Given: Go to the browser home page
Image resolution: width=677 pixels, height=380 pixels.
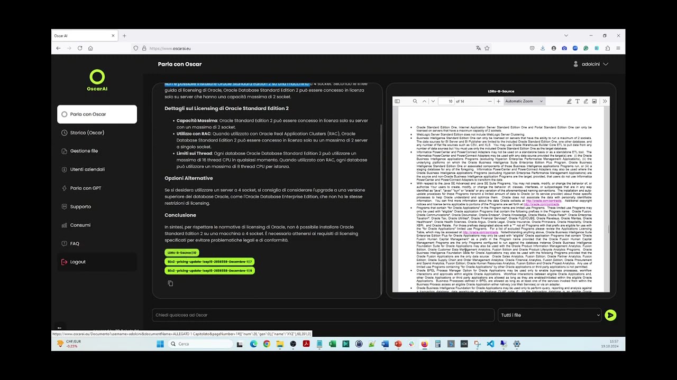Looking at the screenshot, I should (90, 48).
